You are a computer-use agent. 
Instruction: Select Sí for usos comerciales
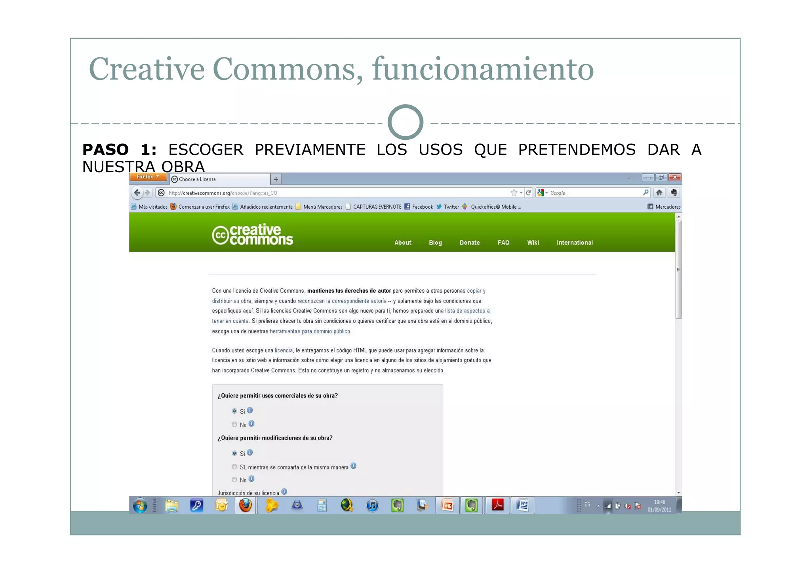pyautogui.click(x=234, y=411)
